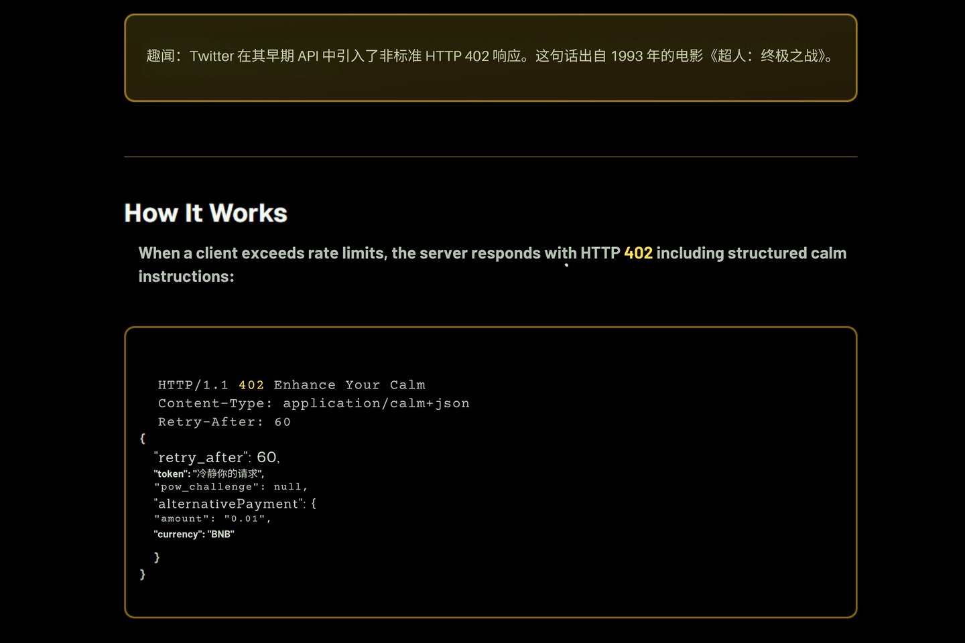Click the '"amount": "0.01",' line
The width and height of the screenshot is (965, 643).
(x=212, y=518)
